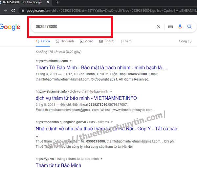Click the thamtubaominhvietnam@gmail.com snippet in first result

(63, 79)
